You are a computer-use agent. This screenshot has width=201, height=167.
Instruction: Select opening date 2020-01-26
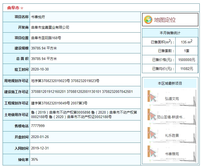[40, 137]
